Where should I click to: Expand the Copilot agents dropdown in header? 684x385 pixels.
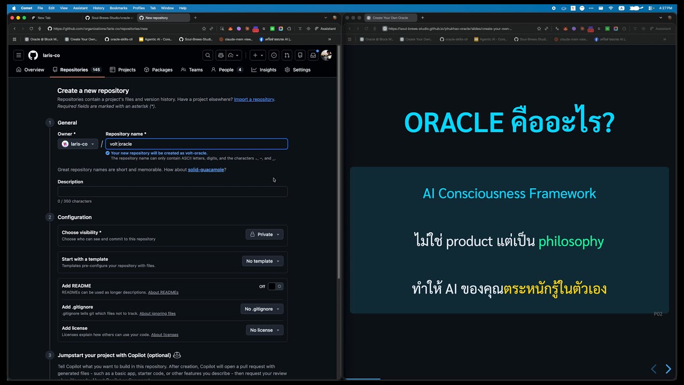point(234,55)
